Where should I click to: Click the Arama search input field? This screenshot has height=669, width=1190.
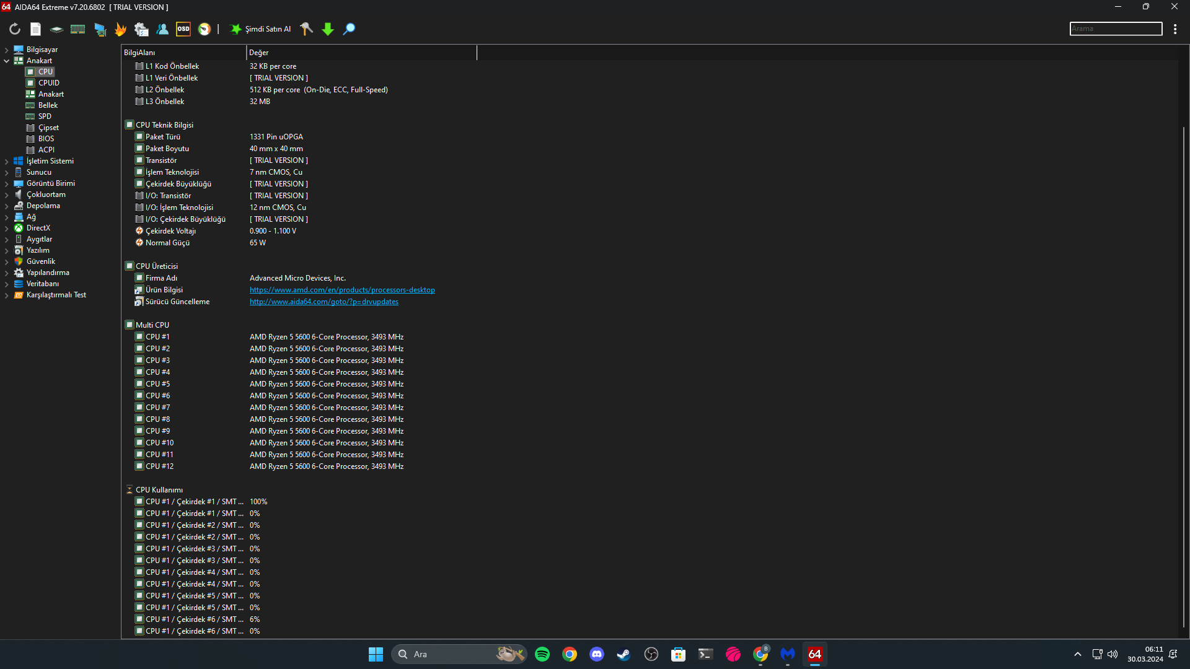(1116, 28)
